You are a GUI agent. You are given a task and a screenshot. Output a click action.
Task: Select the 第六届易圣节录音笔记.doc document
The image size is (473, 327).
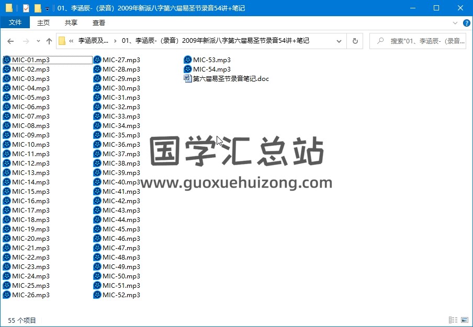pyautogui.click(x=230, y=78)
